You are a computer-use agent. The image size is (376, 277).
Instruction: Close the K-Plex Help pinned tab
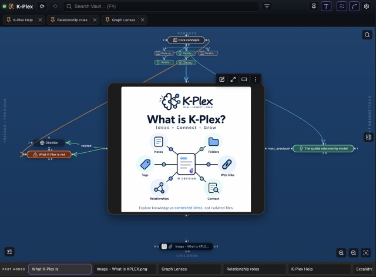coord(40,20)
